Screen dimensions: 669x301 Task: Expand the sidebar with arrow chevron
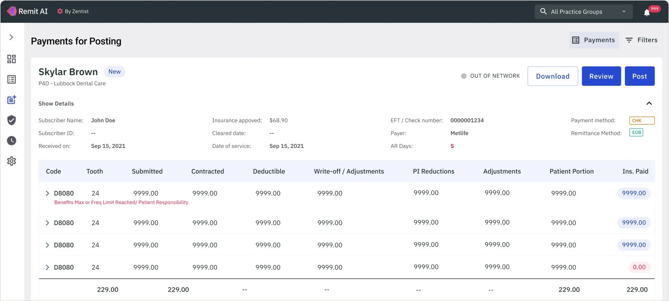pos(11,37)
